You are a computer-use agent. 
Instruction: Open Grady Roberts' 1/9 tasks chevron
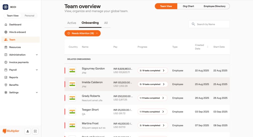click(163, 98)
